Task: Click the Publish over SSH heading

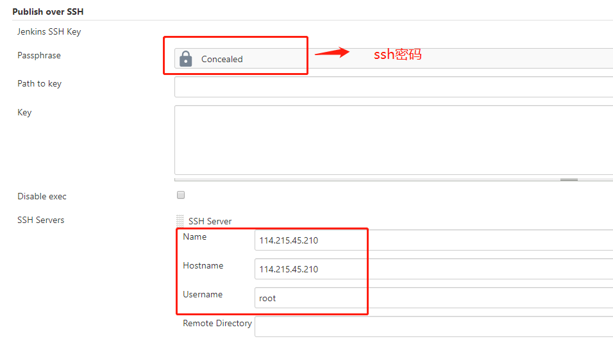Action: (47, 12)
